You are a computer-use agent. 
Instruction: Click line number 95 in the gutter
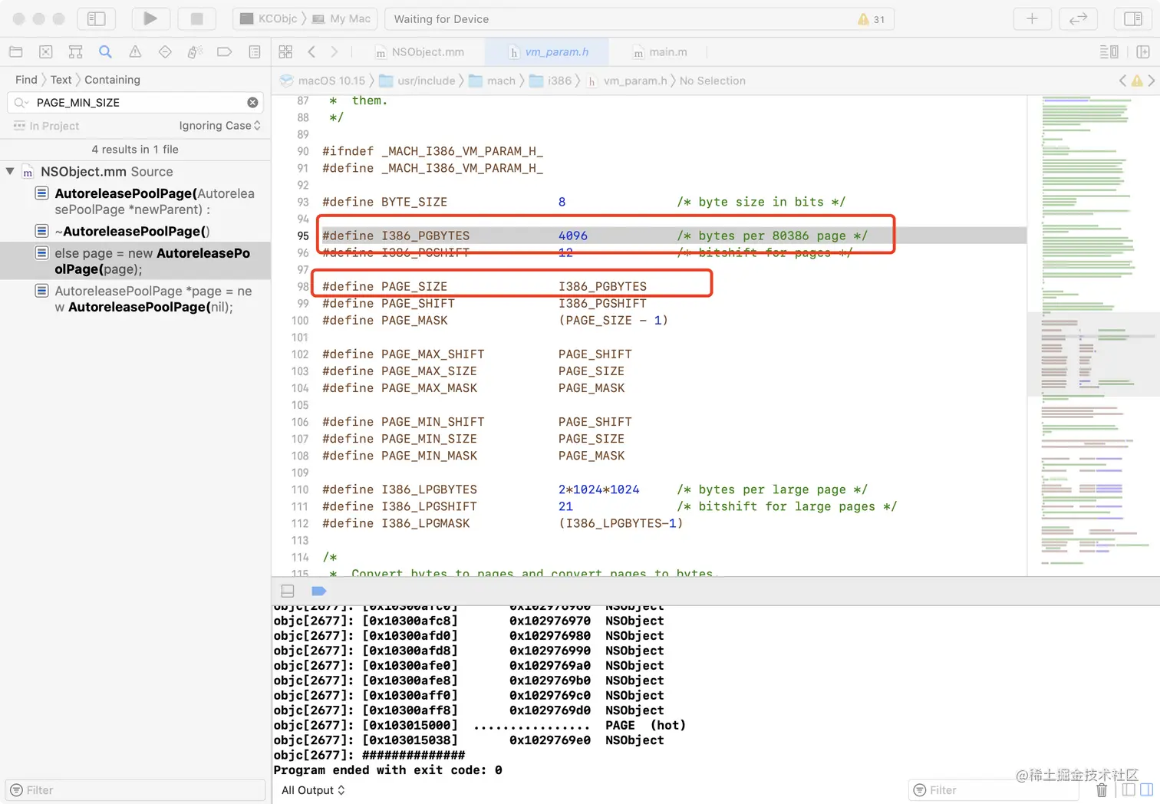tap(303, 236)
